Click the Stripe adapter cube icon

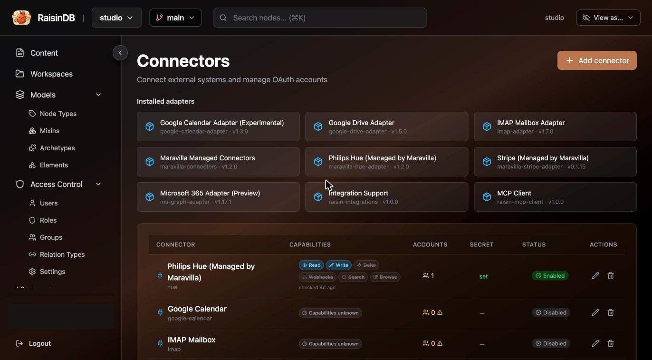(x=487, y=162)
